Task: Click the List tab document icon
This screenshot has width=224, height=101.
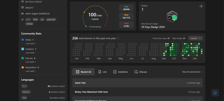Action: pos(100,72)
